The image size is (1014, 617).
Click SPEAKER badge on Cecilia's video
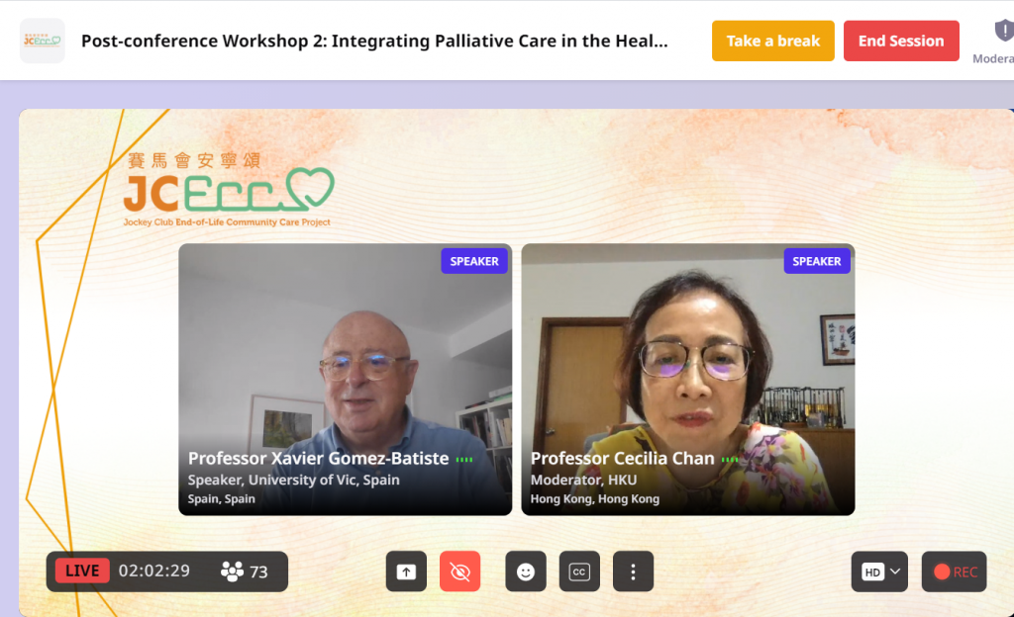pos(817,261)
